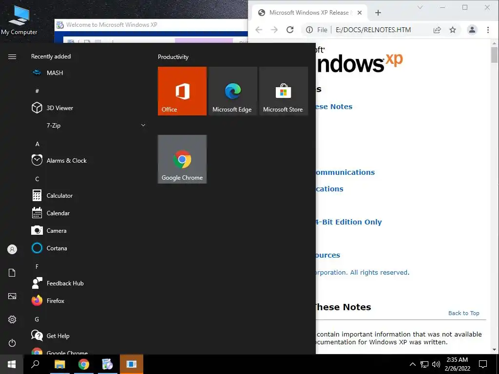Click the Productivity group title
499x374 pixels.
click(x=173, y=57)
